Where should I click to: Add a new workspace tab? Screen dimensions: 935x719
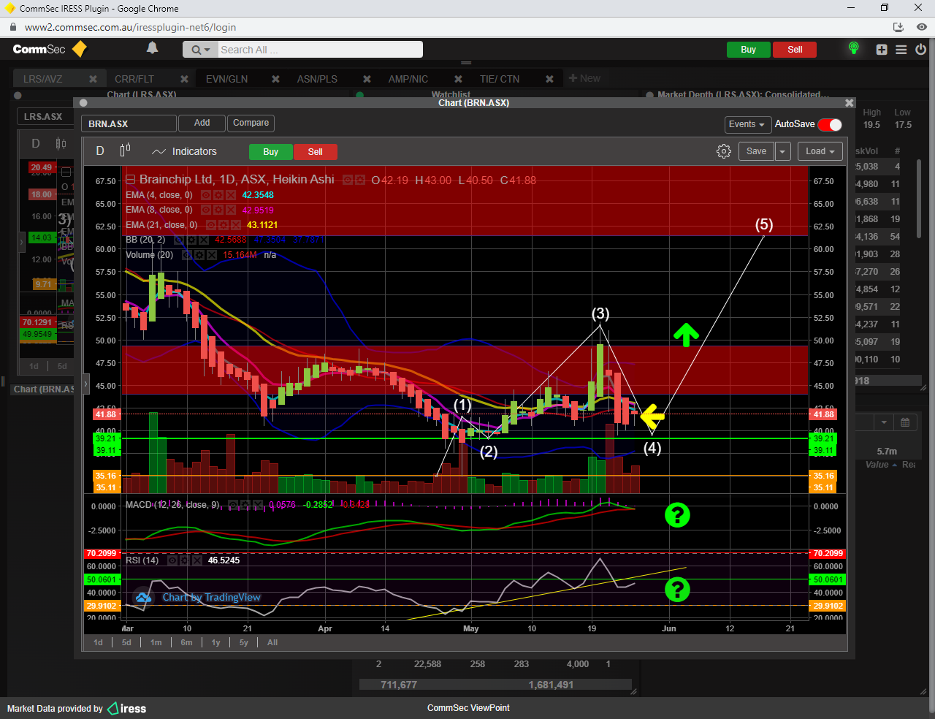[x=584, y=78]
